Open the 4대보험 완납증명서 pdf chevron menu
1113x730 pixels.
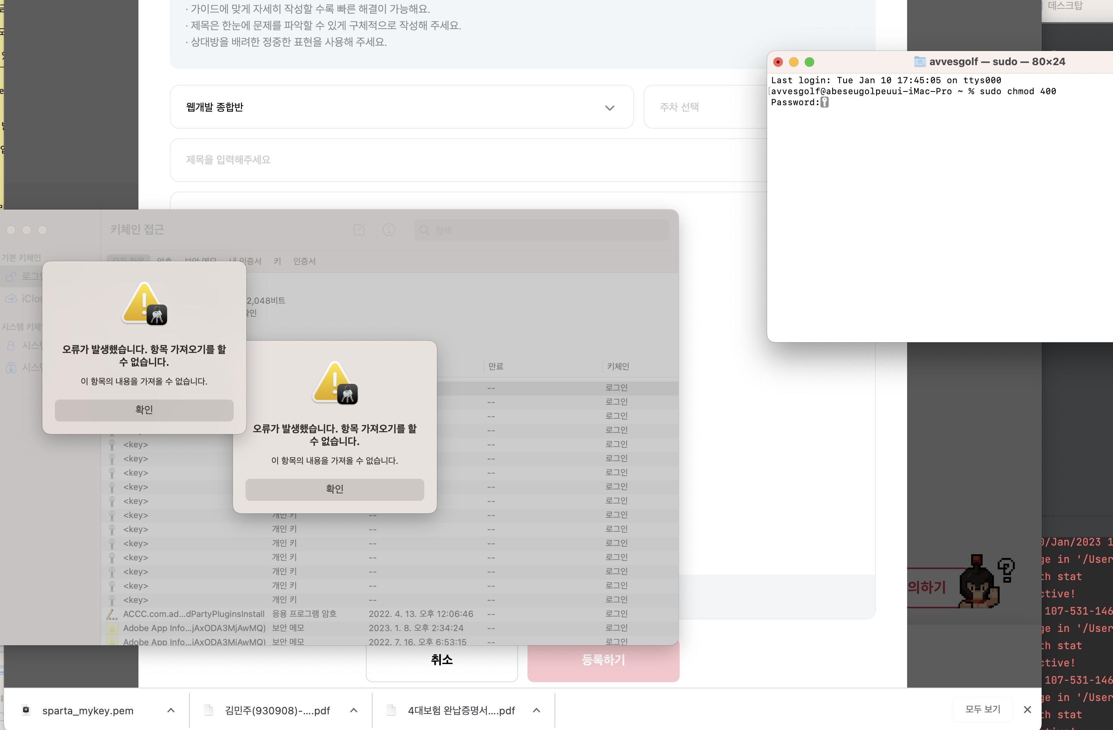[537, 711]
